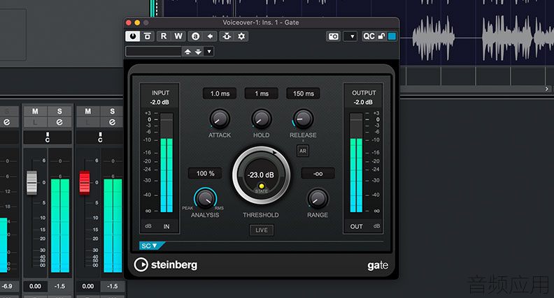
Task: Click the gate plugin name logo
Action: 378,265
